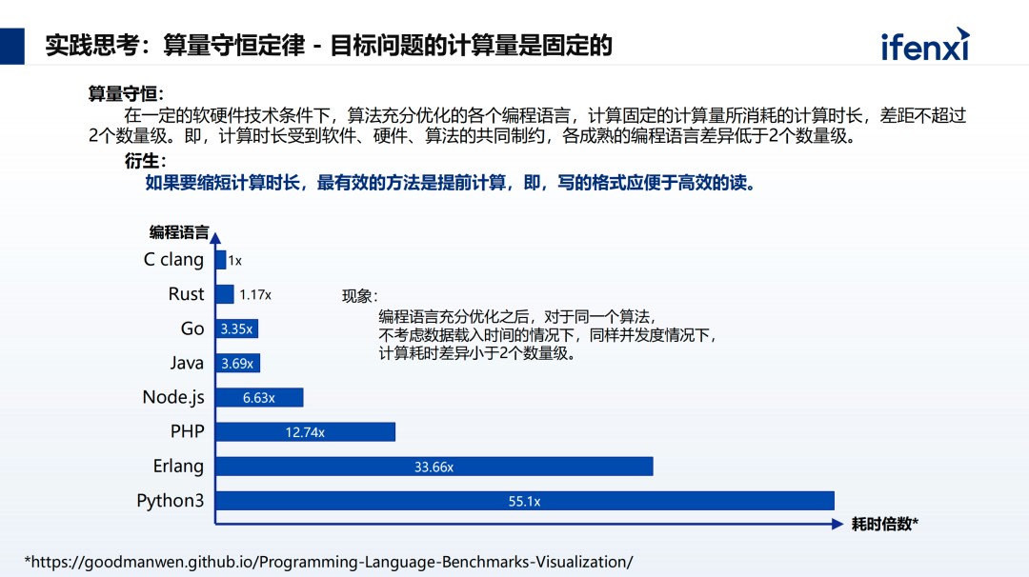Click the Java bar showing 3.69x
The image size is (1029, 577).
point(237,364)
